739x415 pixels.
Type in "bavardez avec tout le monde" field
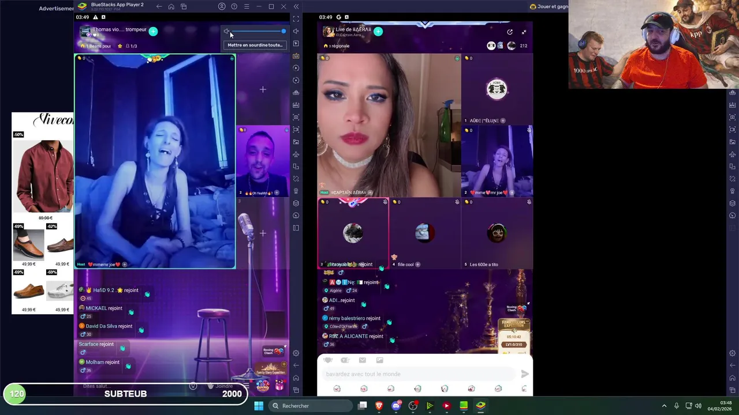coord(419,374)
